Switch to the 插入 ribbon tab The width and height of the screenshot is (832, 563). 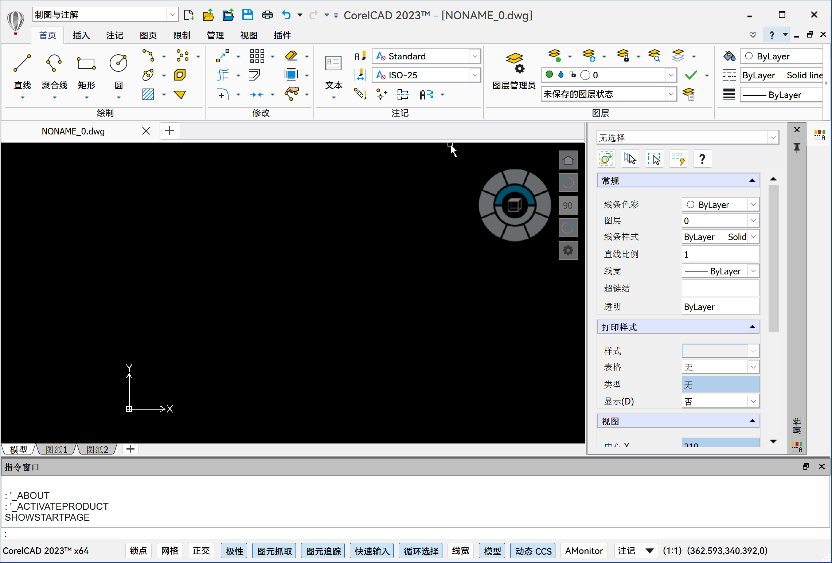[x=81, y=35]
